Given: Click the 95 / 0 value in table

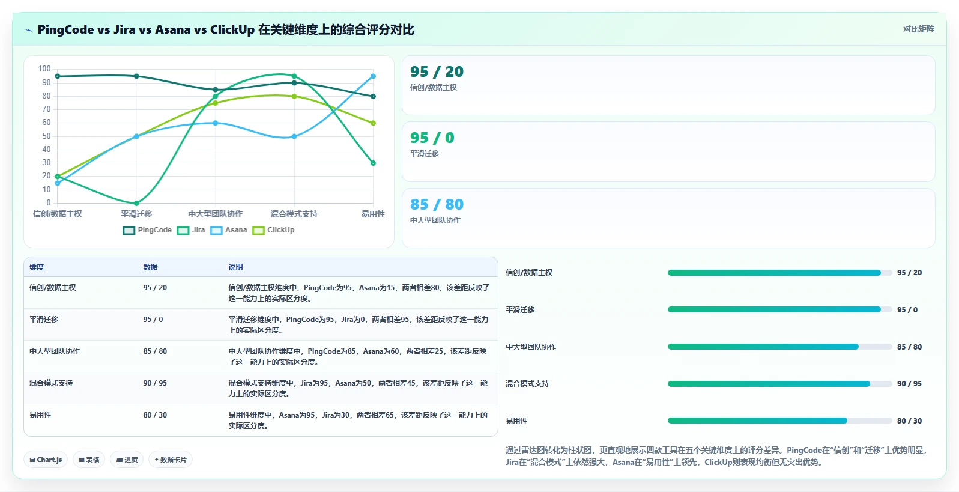Looking at the screenshot, I should [x=153, y=320].
